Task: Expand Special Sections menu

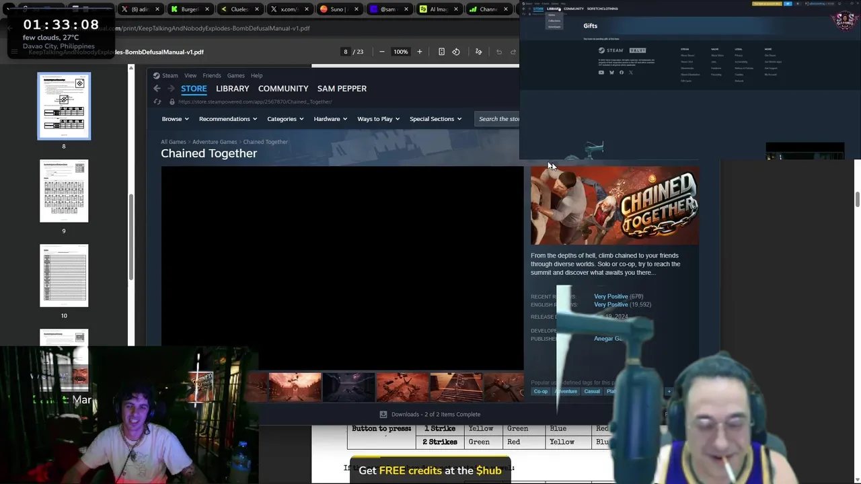Action: (435, 119)
